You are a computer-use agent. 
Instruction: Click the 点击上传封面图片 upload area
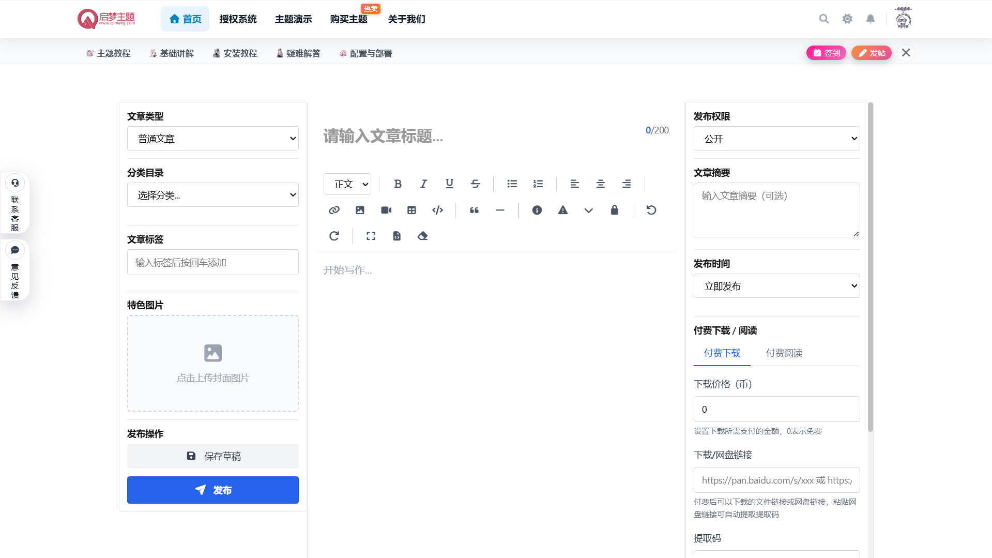click(212, 363)
